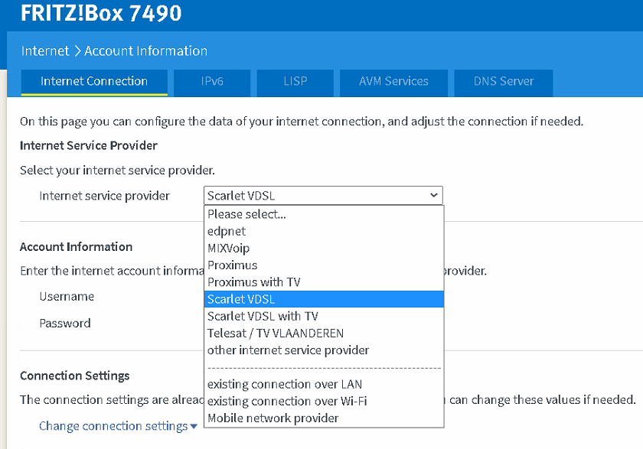Select edpnet from the provider list
This screenshot has height=449, width=643.
(227, 231)
